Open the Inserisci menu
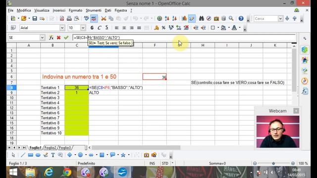 coord(59,10)
